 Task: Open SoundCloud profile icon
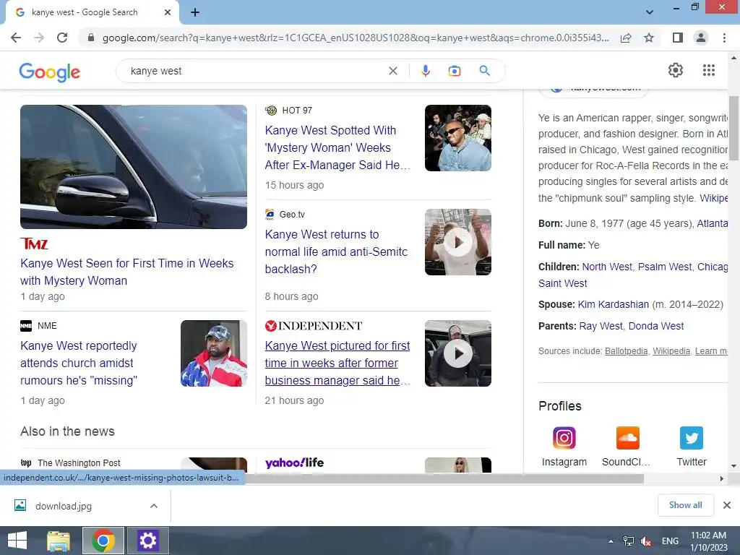point(628,438)
